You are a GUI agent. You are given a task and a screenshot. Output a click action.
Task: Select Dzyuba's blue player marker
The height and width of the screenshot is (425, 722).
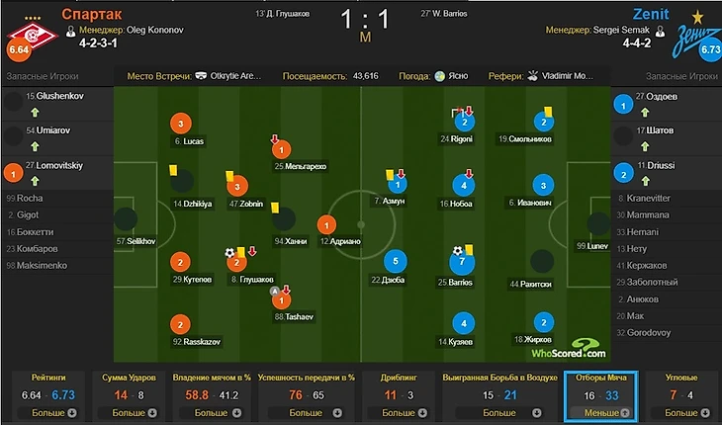tap(395, 261)
